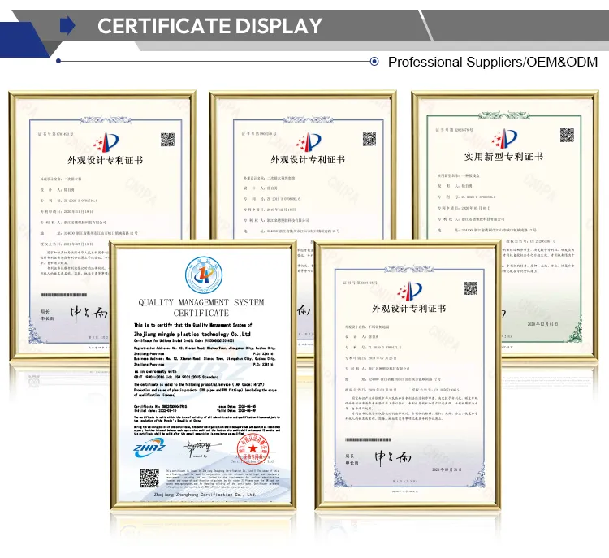Screen dimensions: 609x558
Task: Click the blue arrow icon beside CERTIFICATE DISPLAY
Action: (67, 25)
